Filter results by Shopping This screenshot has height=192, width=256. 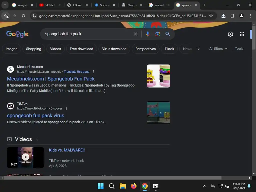point(34,49)
